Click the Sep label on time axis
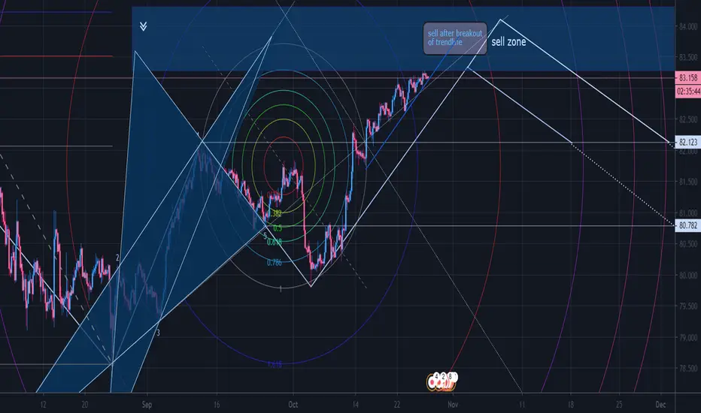The width and height of the screenshot is (701, 413). pyautogui.click(x=147, y=405)
